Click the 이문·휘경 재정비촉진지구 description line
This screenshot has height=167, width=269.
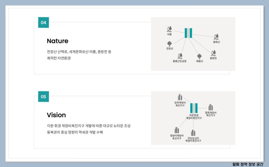(x=88, y=126)
